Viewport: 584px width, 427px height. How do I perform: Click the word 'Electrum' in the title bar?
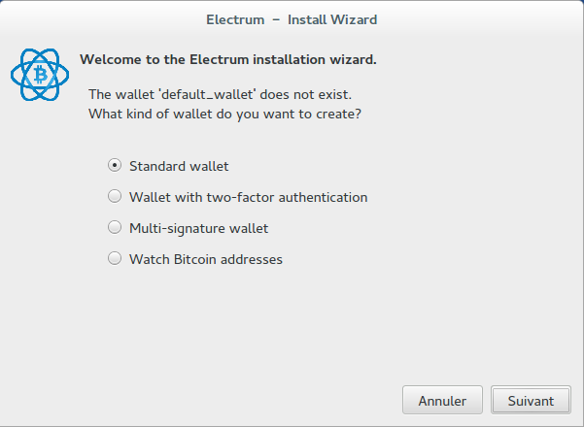tap(236, 18)
